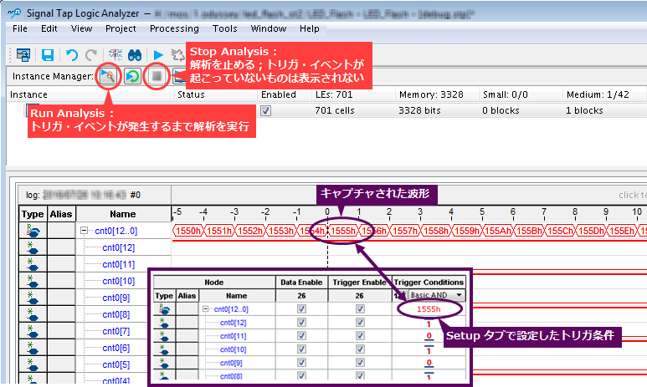
Task: Open the Processing menu
Action: point(174,28)
